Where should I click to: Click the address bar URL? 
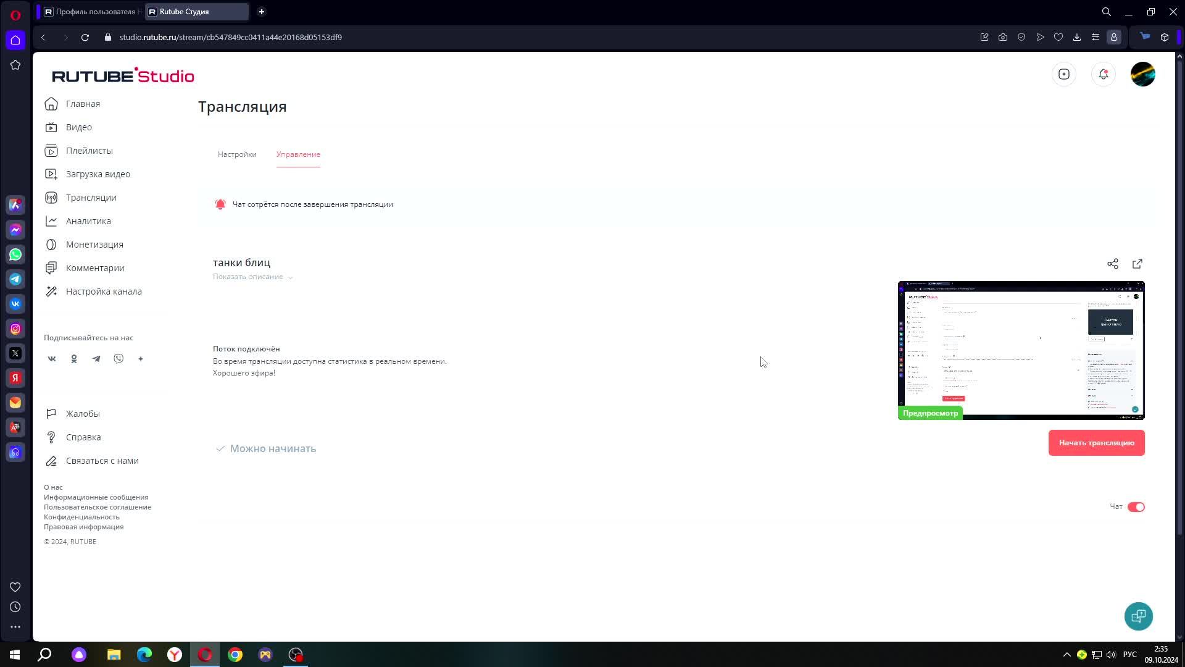[231, 38]
